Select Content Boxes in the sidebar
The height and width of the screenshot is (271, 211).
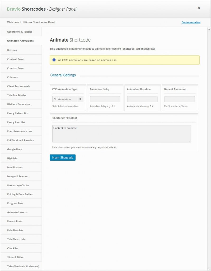tap(16, 59)
